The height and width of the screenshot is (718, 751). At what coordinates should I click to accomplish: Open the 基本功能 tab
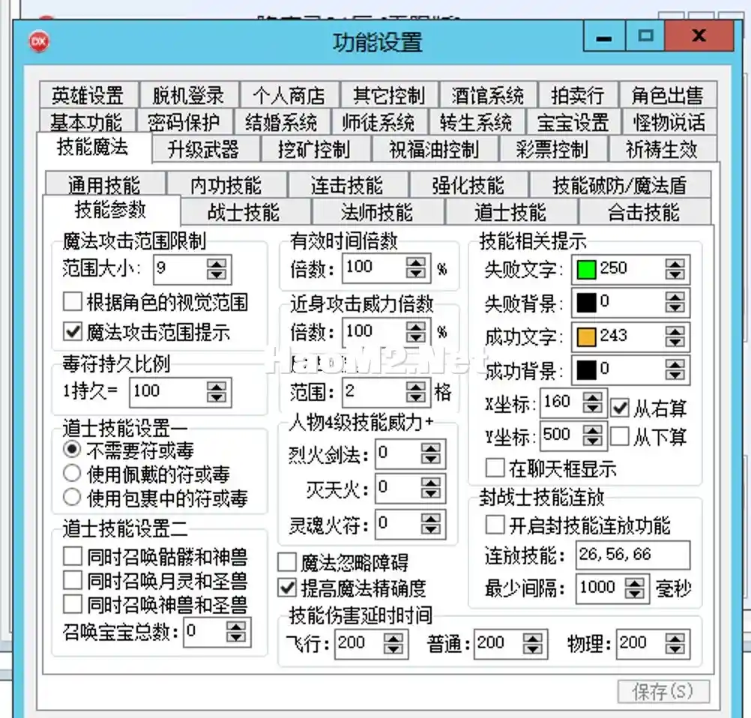tap(87, 122)
